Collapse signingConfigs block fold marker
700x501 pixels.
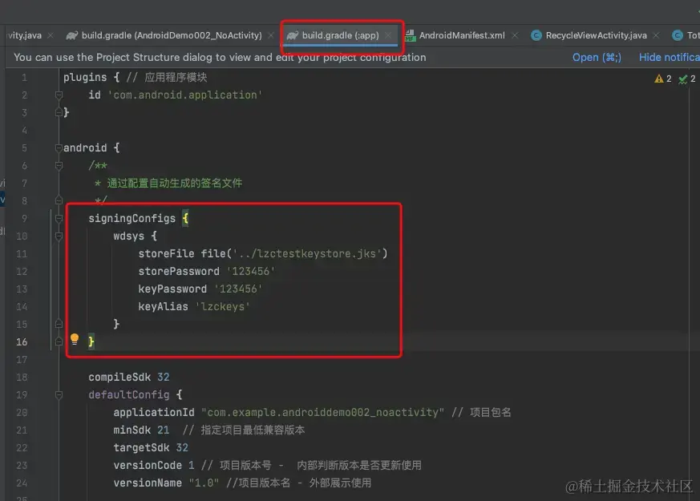(x=59, y=218)
